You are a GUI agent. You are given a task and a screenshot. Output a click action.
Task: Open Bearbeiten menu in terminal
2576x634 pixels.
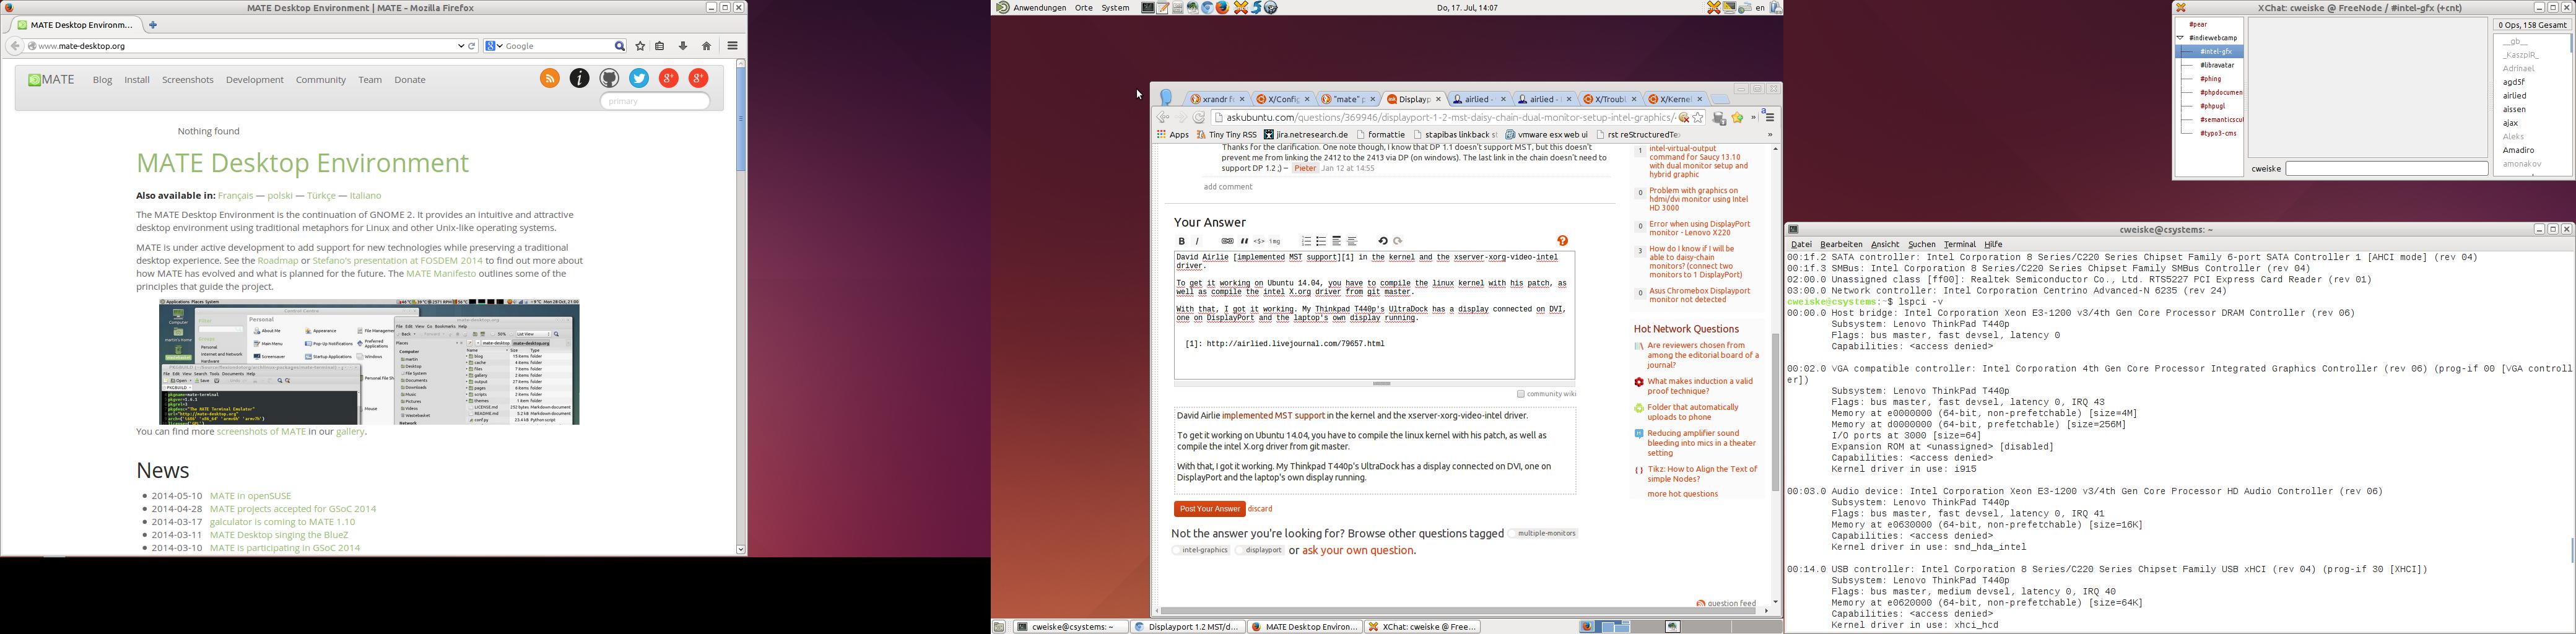click(1841, 245)
